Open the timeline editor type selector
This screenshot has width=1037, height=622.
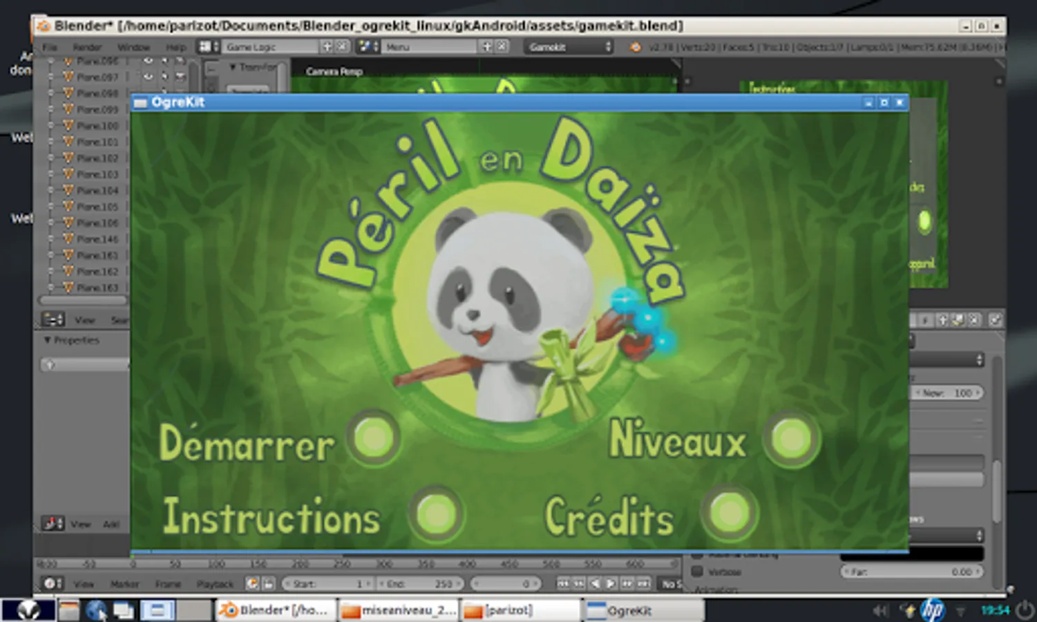click(53, 583)
